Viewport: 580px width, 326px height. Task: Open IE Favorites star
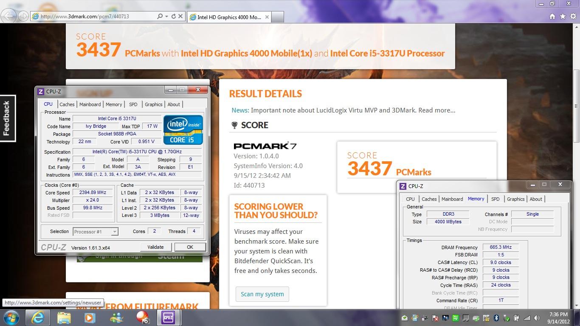click(x=563, y=16)
